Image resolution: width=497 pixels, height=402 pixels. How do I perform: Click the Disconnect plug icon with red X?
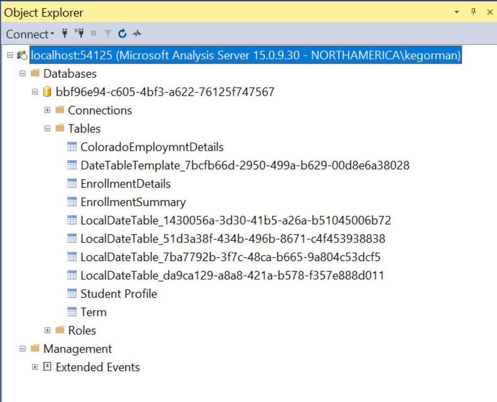pos(79,33)
